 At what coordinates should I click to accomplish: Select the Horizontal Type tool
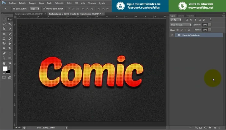[x=10, y=53]
